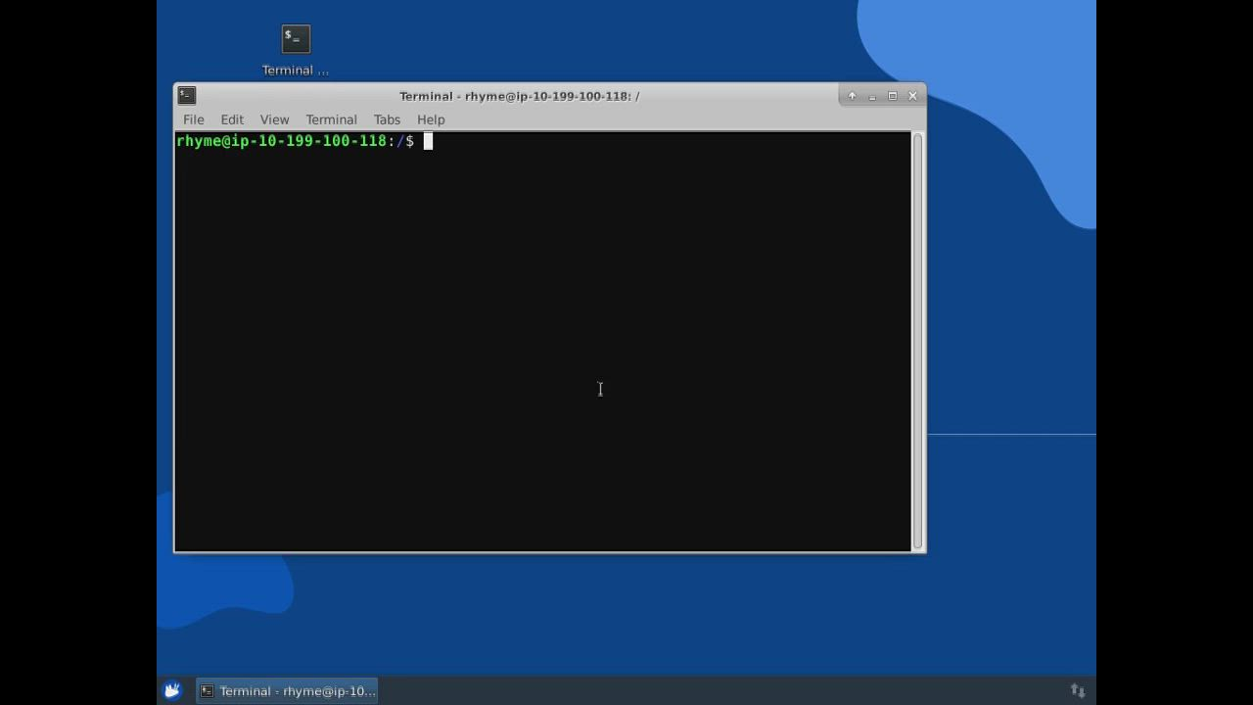Screen dimensions: 1253x705
Task: Select the 'Terminal ...' desktop icon label
Action: point(296,70)
